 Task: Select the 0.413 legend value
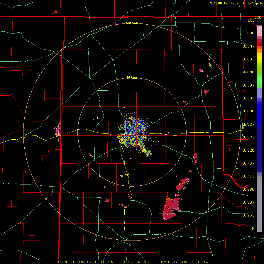pos(248,176)
